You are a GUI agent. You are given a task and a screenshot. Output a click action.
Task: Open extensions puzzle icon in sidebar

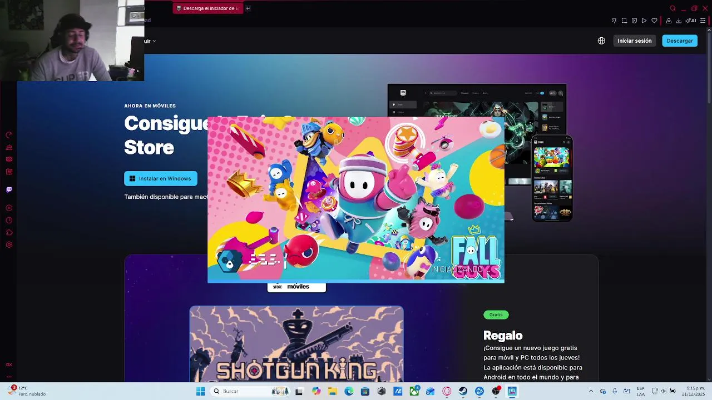[x=9, y=232]
